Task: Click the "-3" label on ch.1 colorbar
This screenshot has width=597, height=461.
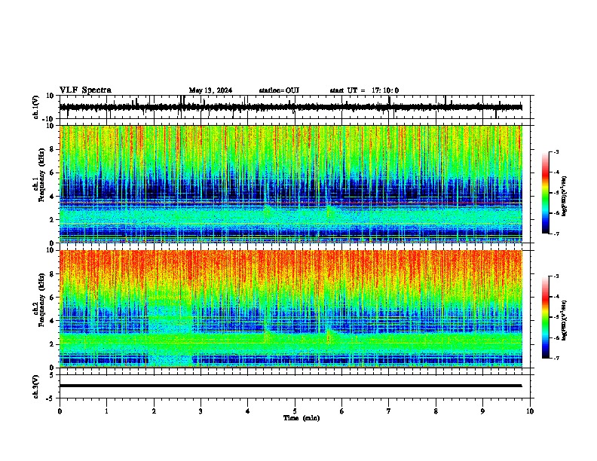Action: 556,151
